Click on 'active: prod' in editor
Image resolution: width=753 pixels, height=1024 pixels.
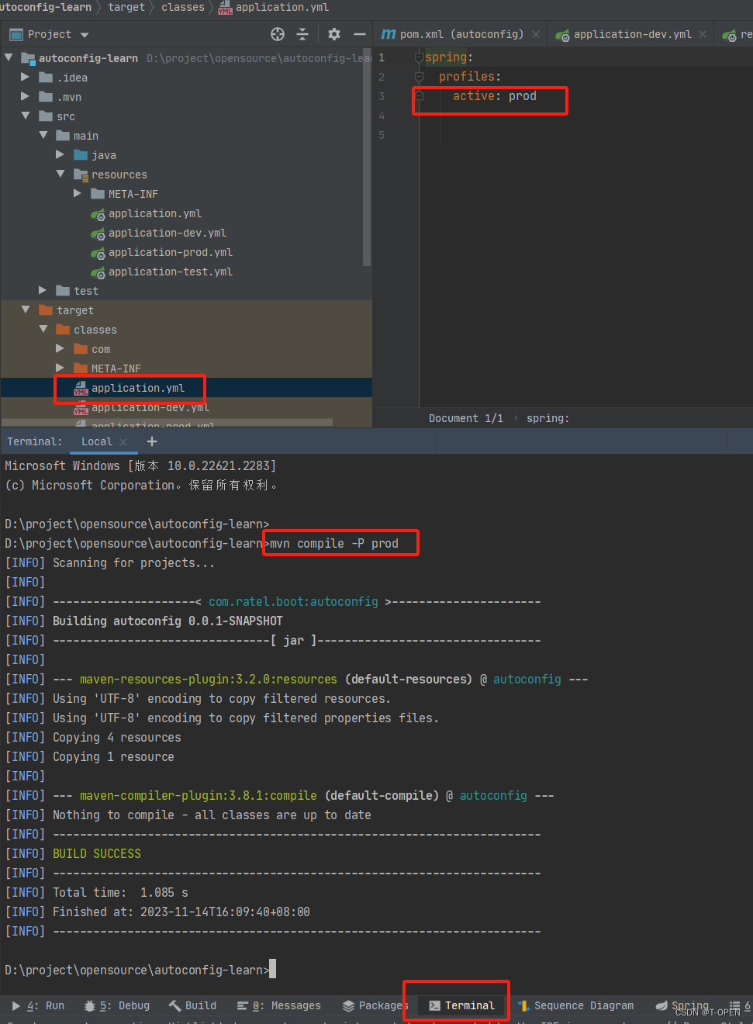pyautogui.click(x=495, y=96)
